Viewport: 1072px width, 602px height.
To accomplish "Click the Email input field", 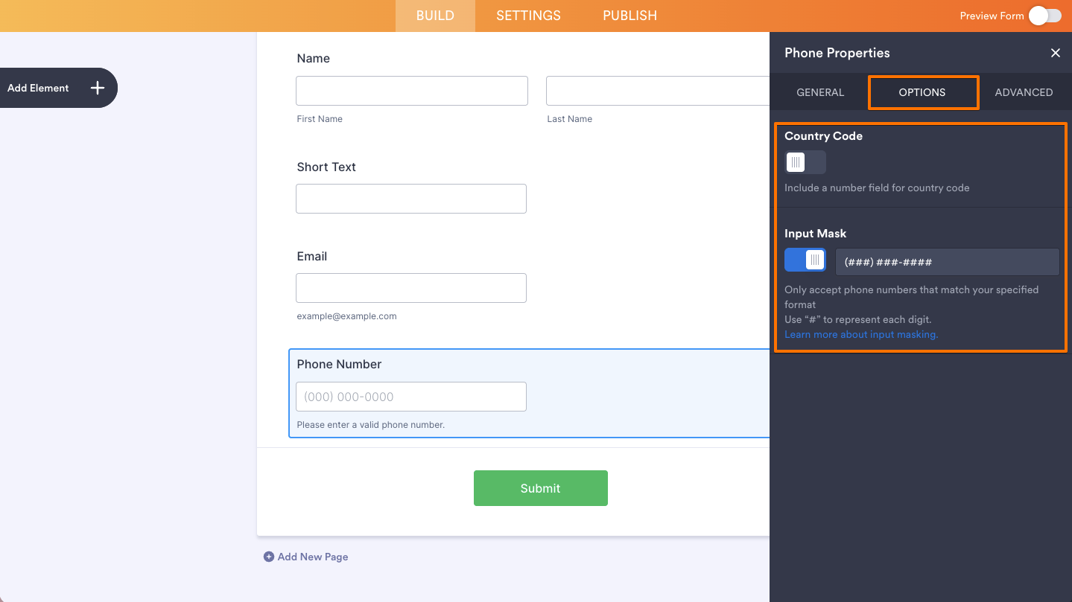I will coord(411,288).
